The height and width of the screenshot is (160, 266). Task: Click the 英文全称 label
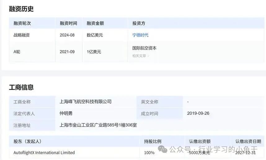pyautogui.click(x=149, y=102)
